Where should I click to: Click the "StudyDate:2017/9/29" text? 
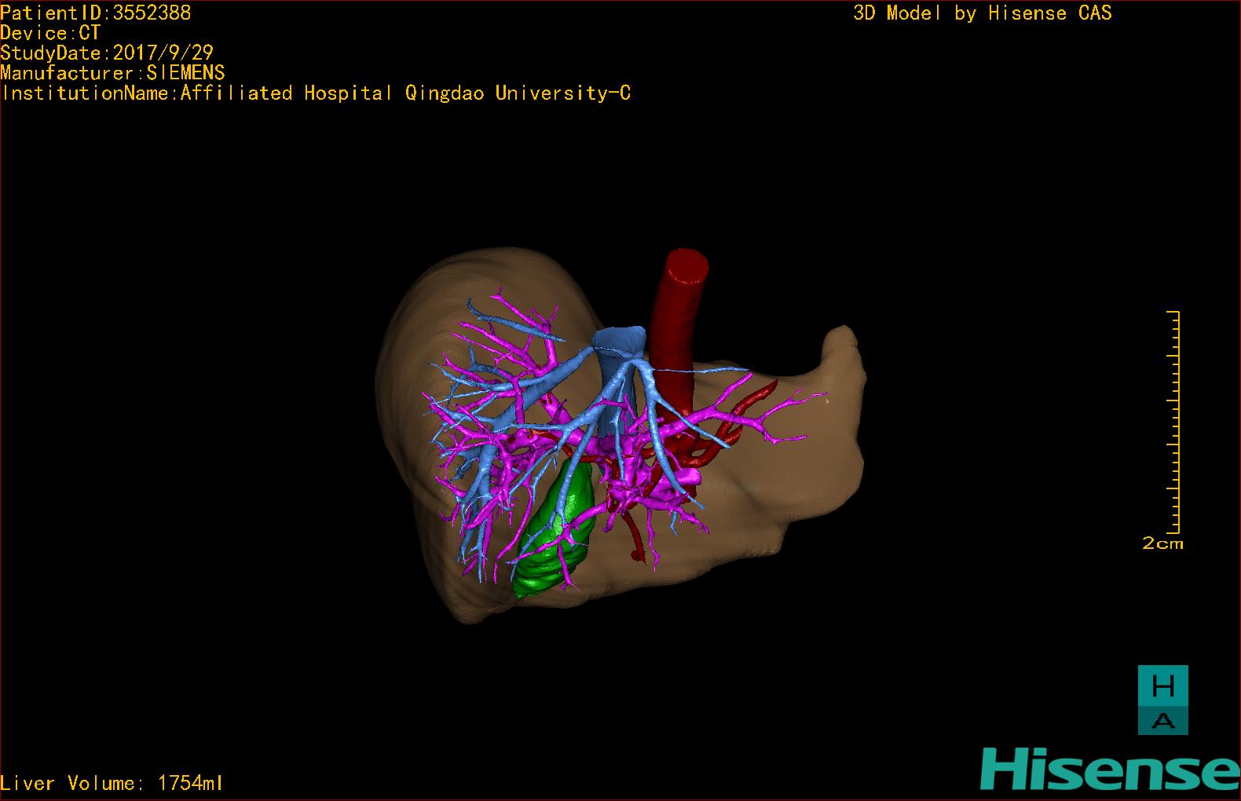pyautogui.click(x=107, y=53)
